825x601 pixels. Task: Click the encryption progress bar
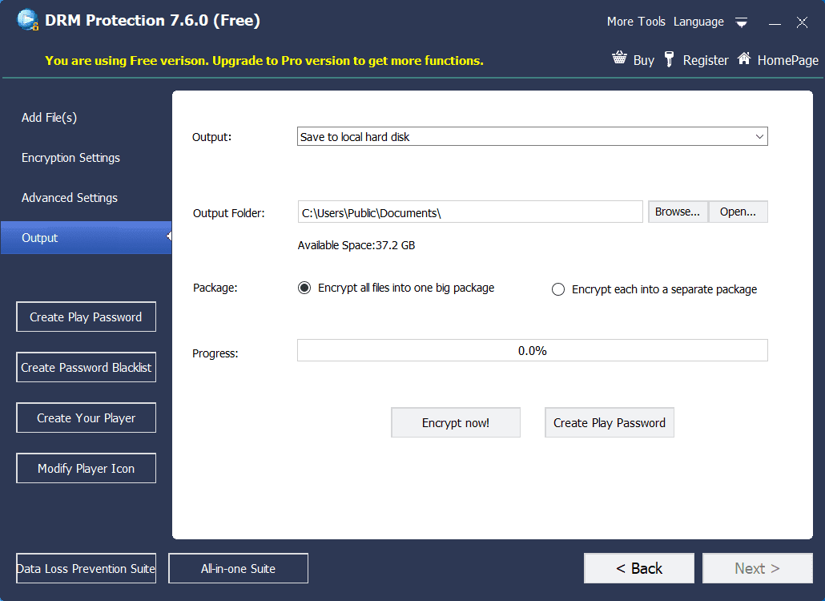click(x=532, y=350)
